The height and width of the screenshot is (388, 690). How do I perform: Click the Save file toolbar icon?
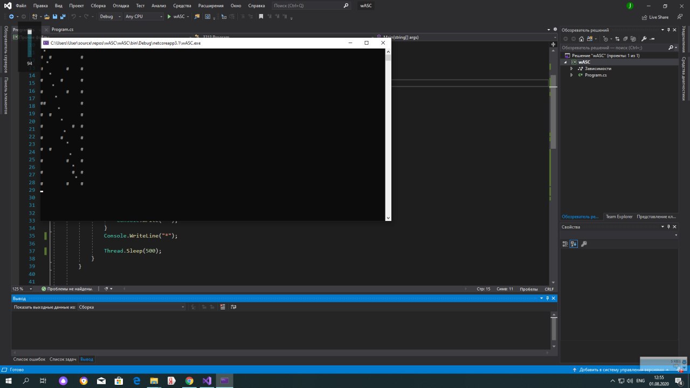tap(55, 17)
